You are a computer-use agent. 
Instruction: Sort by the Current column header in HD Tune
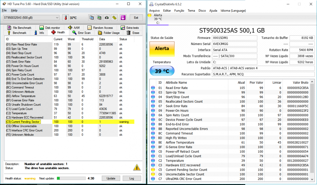click(x=59, y=39)
